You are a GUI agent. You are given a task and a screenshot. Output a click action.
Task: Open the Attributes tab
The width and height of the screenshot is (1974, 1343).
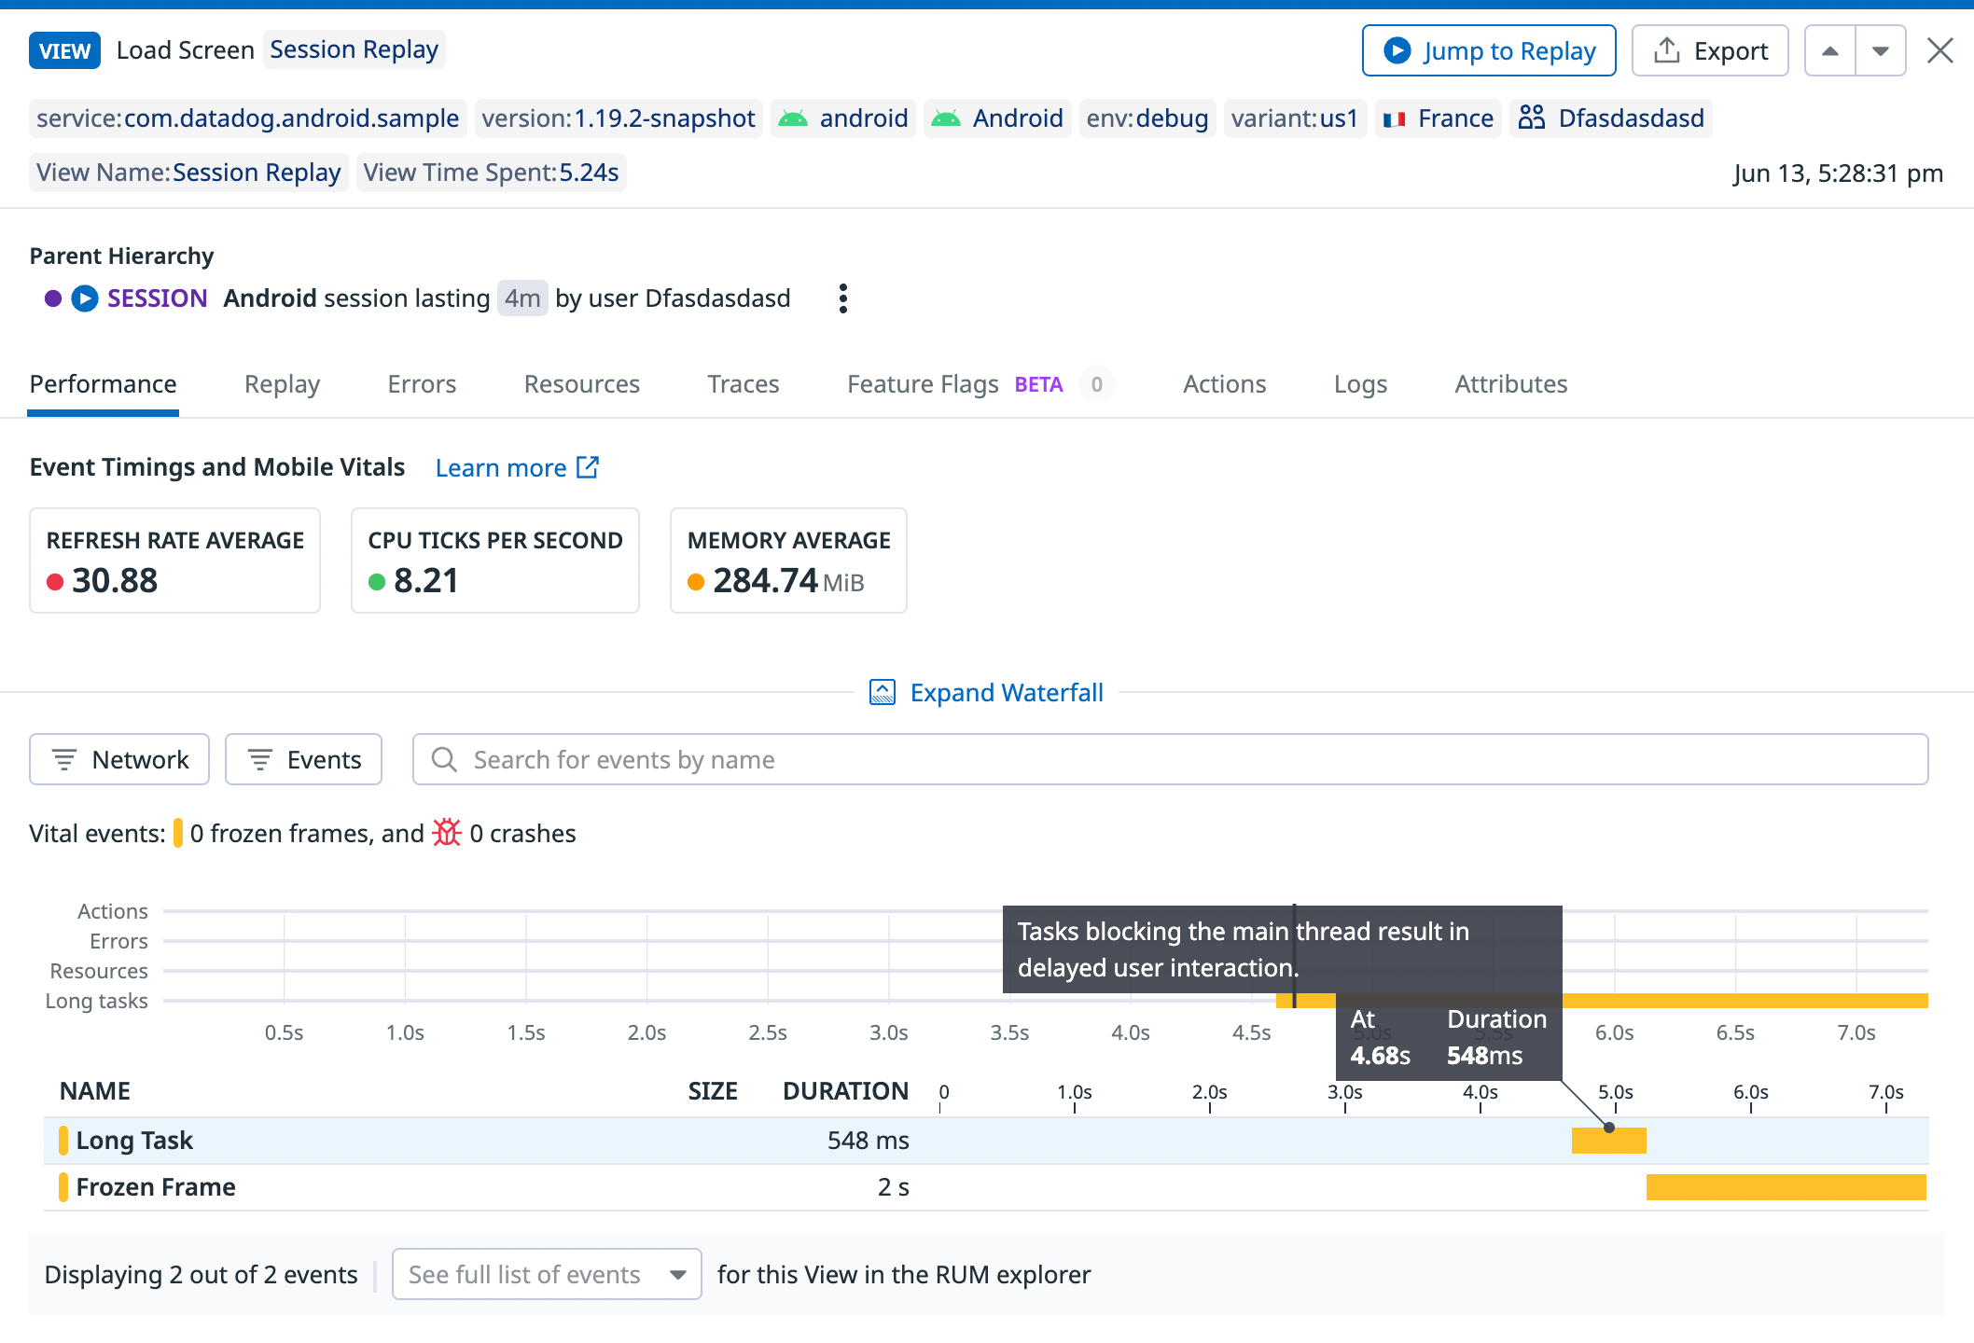click(x=1510, y=383)
